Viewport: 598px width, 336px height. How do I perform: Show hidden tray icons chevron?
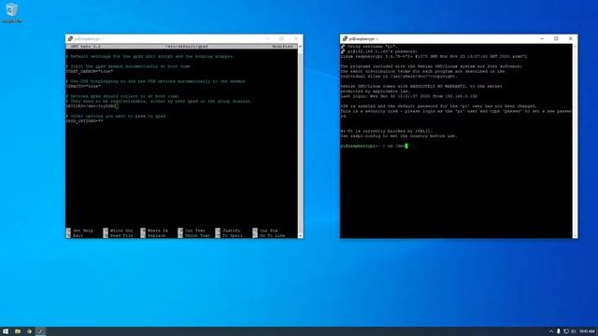point(551,331)
